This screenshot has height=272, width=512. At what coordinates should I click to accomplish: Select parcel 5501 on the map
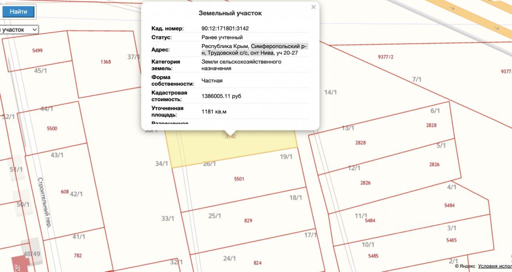click(x=239, y=179)
